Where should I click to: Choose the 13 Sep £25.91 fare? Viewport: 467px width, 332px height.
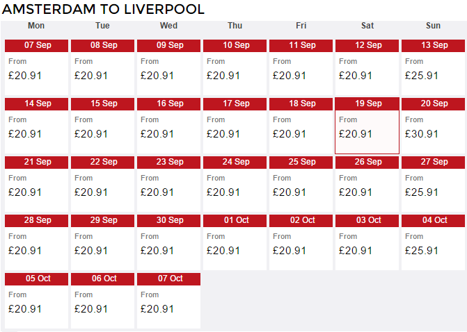click(x=433, y=67)
